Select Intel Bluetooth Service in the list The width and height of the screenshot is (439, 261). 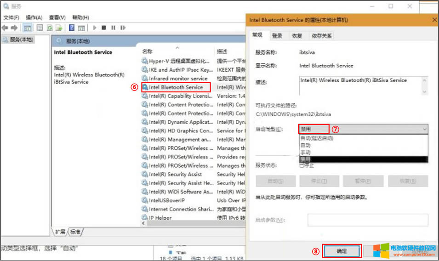tap(176, 87)
